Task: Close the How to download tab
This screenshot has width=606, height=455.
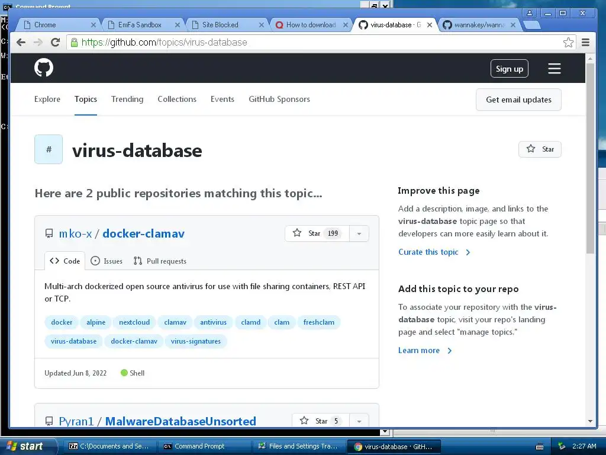Action: (346, 25)
